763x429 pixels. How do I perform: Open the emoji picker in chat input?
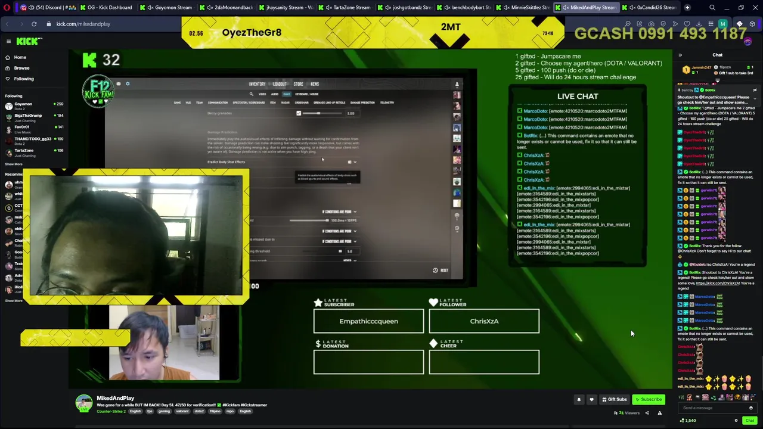(x=751, y=408)
